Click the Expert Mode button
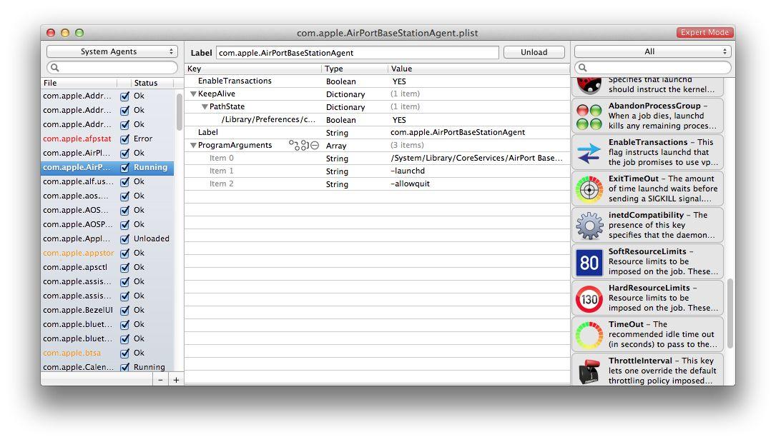Image resolution: width=776 pixels, height=442 pixels. coord(704,33)
